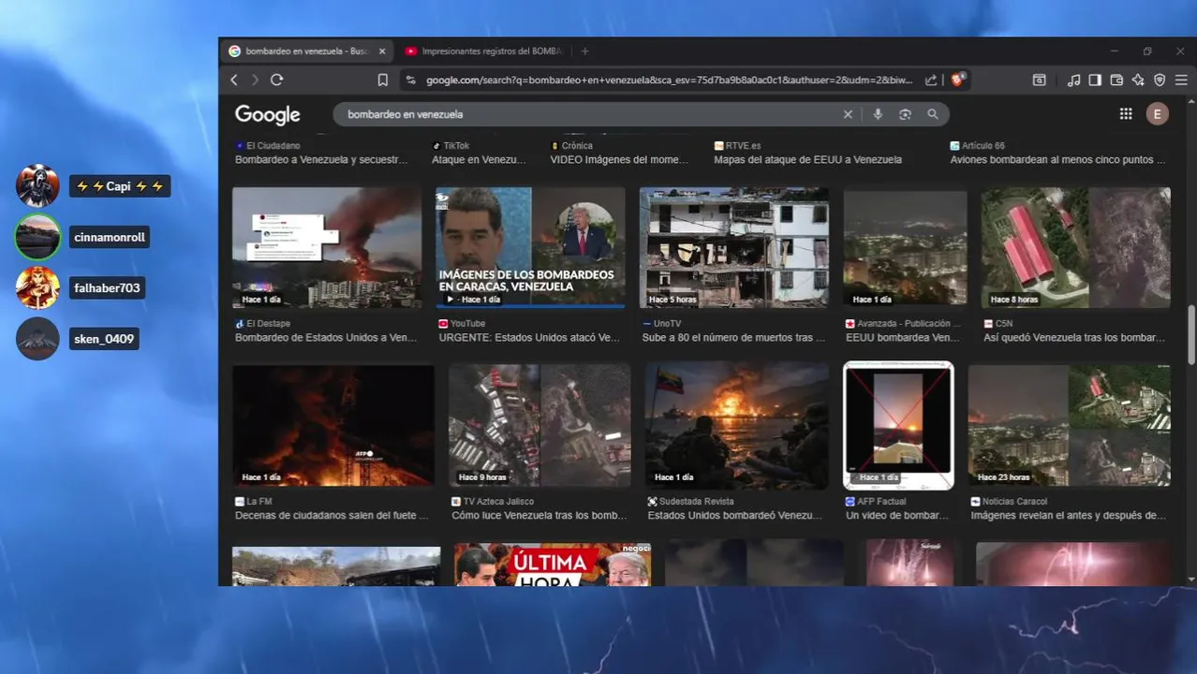
Task: Open CSN red-roof satellite thumbnail
Action: 1076,247
